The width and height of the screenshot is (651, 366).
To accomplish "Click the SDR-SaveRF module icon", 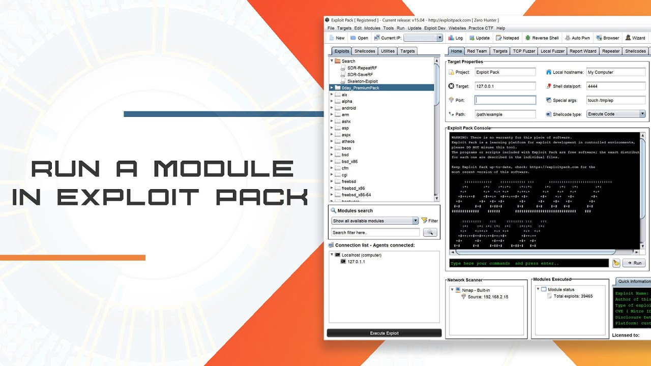I will pos(343,74).
